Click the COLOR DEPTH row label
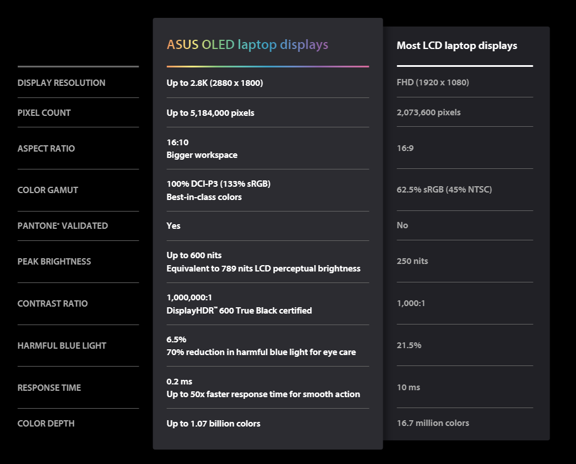Screen dimensions: 576x464 [x=45, y=424]
